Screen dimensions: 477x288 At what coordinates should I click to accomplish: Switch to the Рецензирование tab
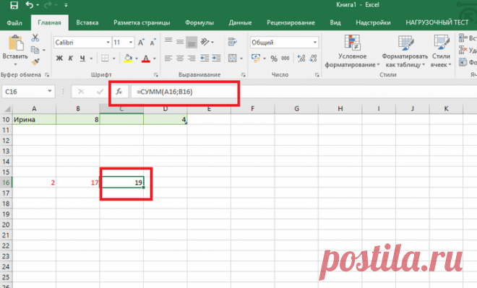pos(291,23)
